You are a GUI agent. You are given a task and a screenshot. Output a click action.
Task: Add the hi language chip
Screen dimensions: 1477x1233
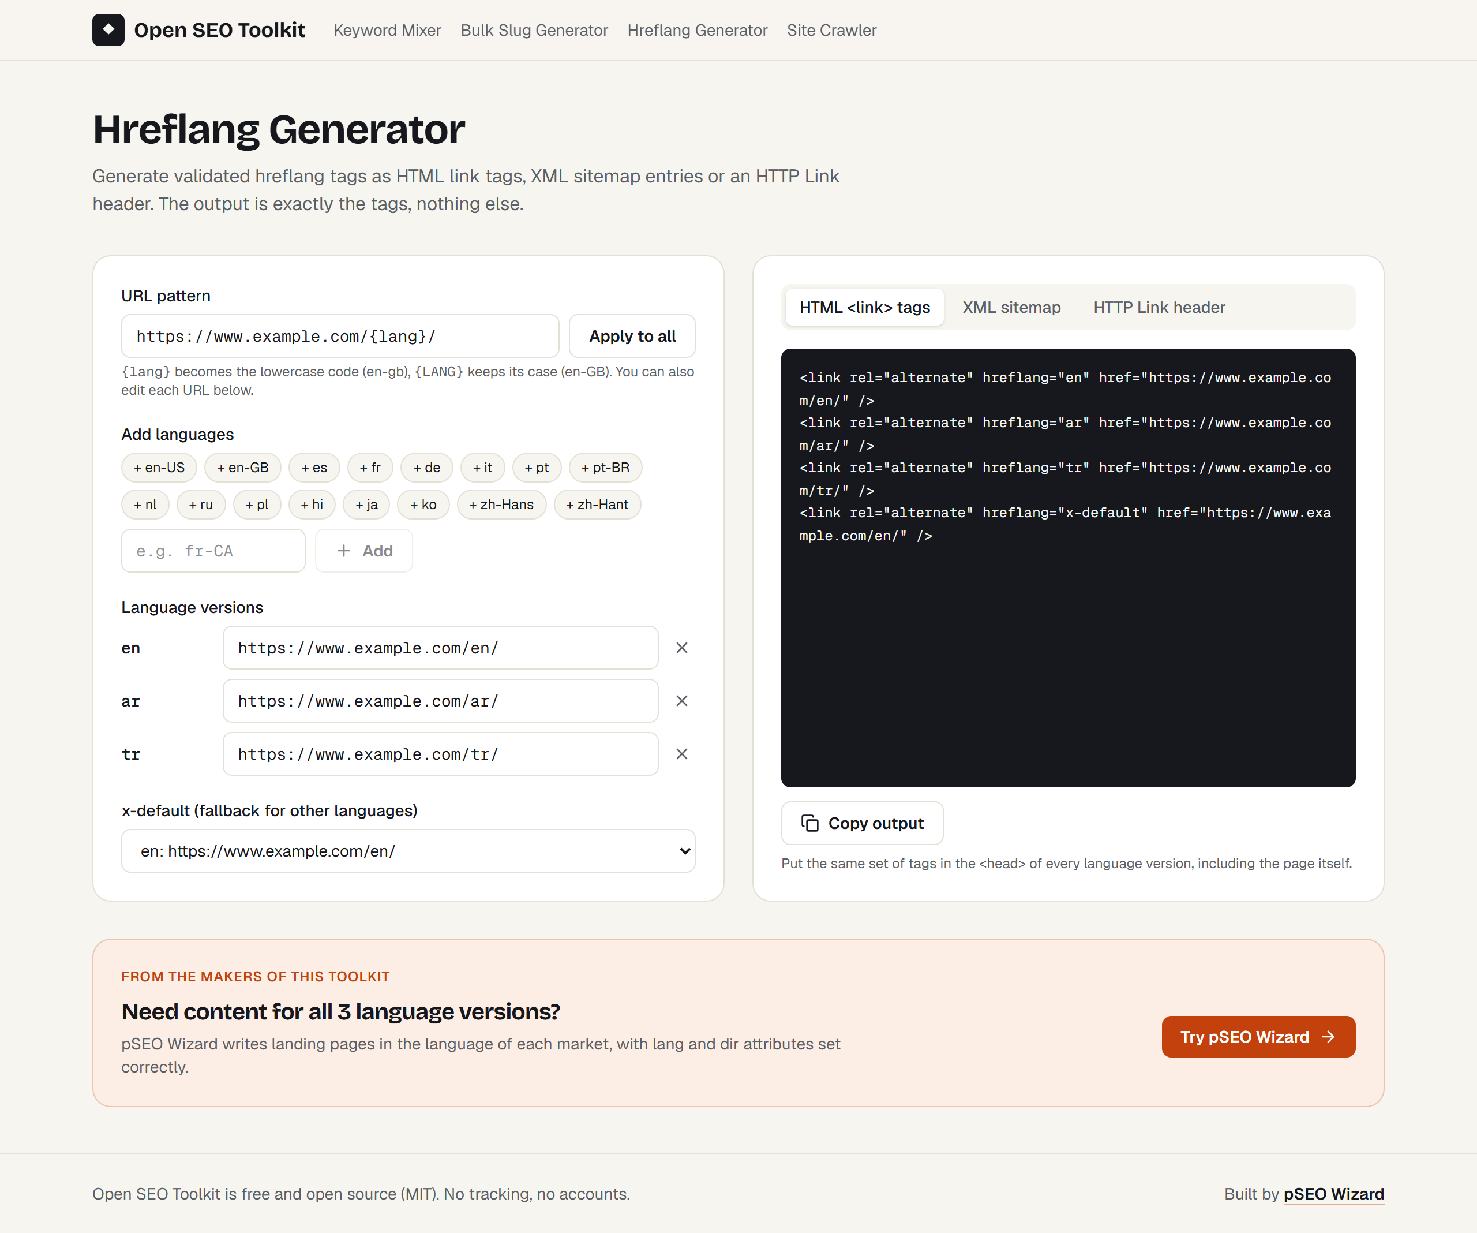coord(312,505)
